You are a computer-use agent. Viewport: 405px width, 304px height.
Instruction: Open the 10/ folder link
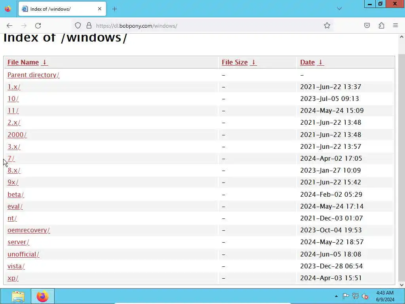13,99
